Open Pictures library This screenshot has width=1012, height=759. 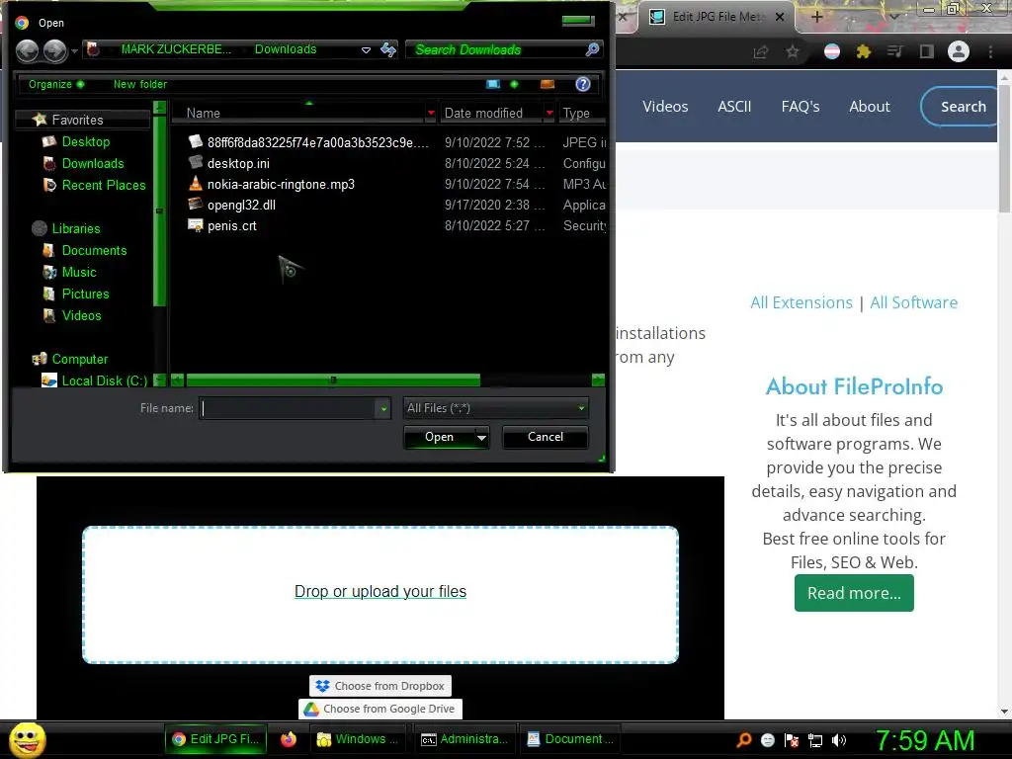[x=85, y=294]
